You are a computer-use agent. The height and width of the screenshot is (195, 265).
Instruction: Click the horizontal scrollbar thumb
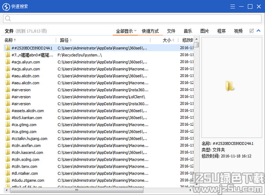77,190
